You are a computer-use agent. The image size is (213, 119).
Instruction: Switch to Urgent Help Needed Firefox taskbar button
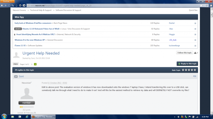pyautogui.click(x=43, y=117)
